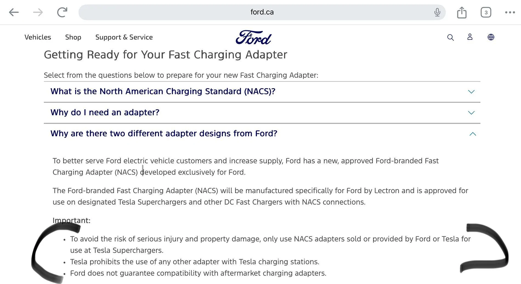Expand the 'Why do I need an adapter?' chevron
The height and width of the screenshot is (284, 521).
tap(471, 113)
